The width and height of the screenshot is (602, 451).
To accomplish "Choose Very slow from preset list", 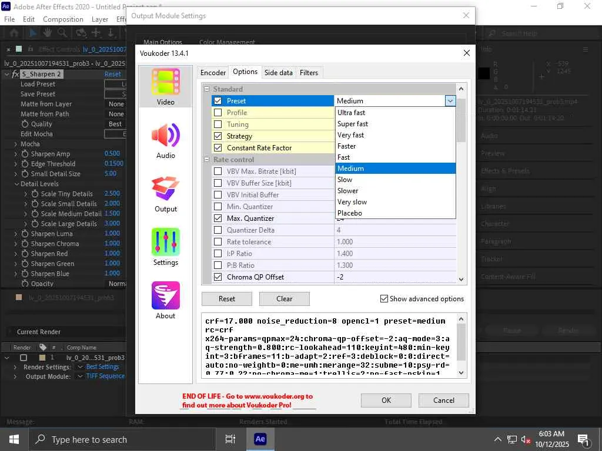I will (x=396, y=202).
